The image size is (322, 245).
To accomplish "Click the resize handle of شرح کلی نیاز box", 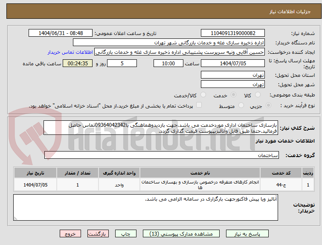I will [46, 133].
